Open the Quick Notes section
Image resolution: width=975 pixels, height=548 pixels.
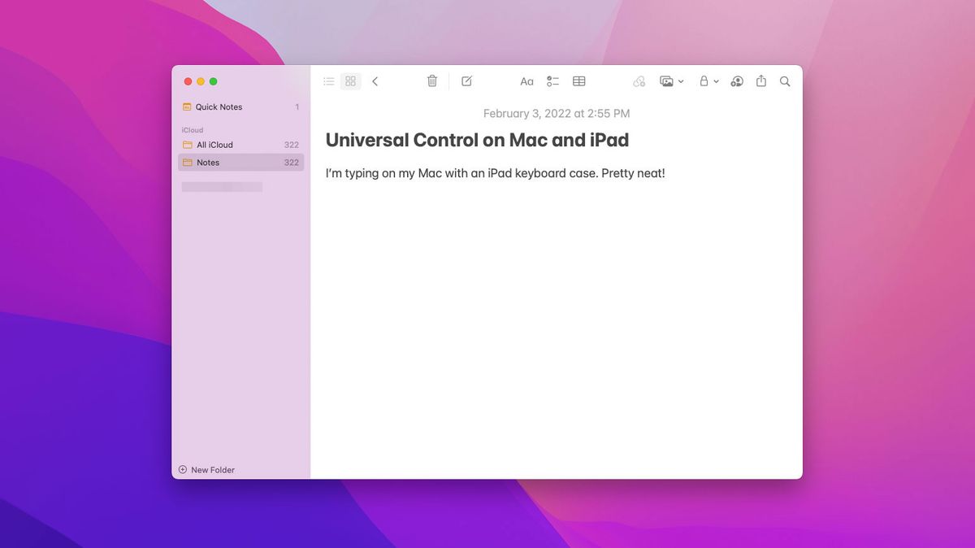pyautogui.click(x=218, y=107)
